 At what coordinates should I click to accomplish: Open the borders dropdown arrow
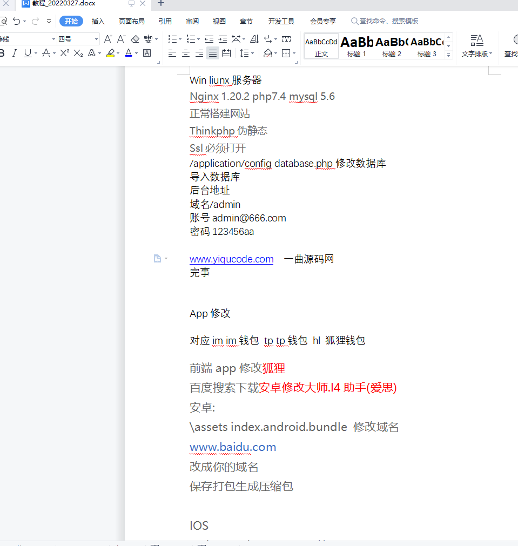(294, 53)
